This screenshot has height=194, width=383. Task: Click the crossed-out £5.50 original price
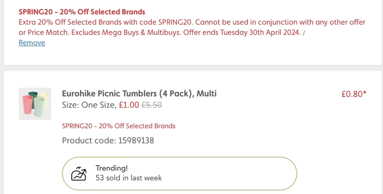pos(152,105)
